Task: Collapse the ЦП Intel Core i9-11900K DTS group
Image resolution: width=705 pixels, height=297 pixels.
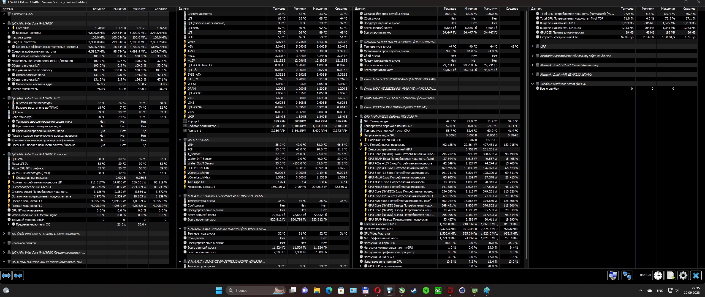Action: [x=4, y=98]
